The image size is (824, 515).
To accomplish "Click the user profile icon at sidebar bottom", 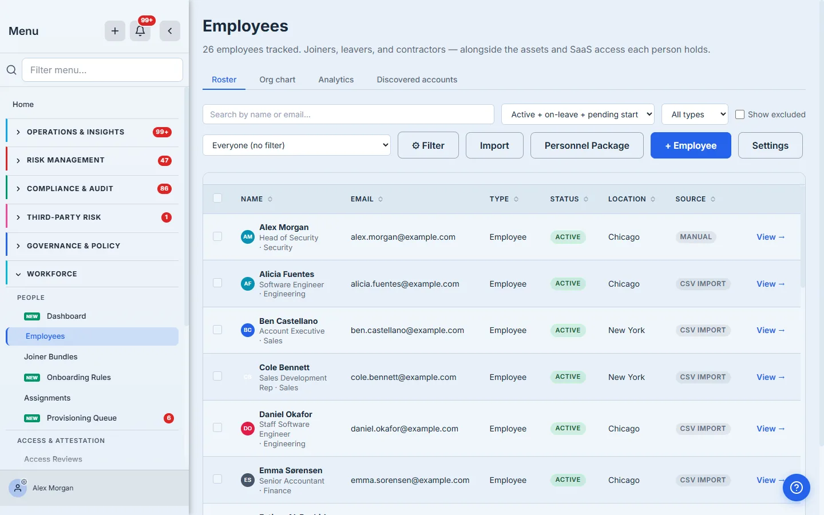I will coord(18,488).
